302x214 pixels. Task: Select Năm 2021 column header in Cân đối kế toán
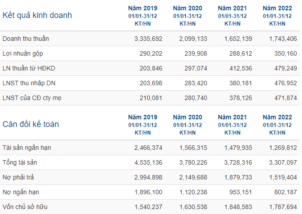pos(232,125)
